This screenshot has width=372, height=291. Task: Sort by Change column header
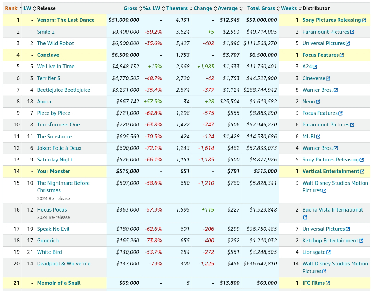pos(205,8)
